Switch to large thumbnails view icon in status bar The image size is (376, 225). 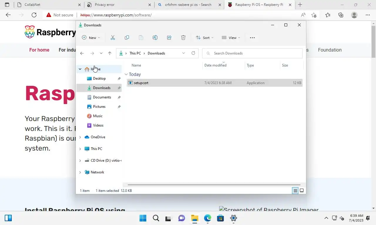coord(302,190)
